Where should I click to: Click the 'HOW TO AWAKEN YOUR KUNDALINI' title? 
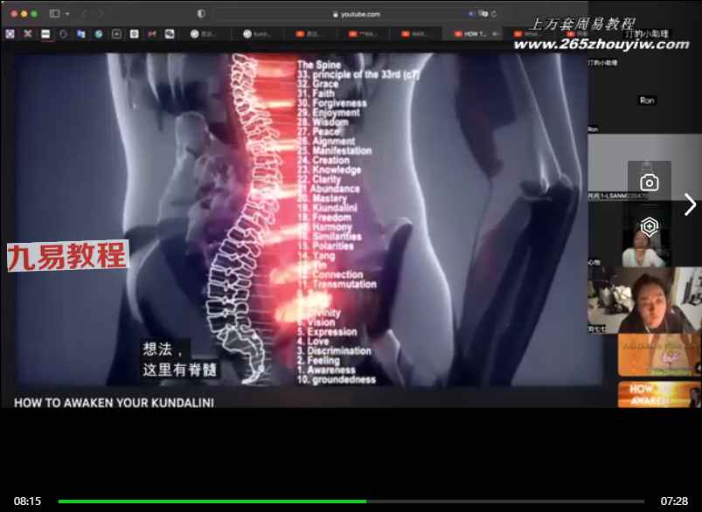(114, 403)
